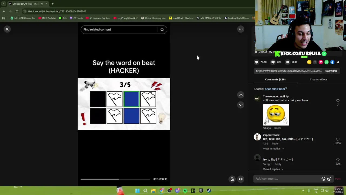Open Epic Games launcher from taskbar
Viewport: 346px width, 195px height.
[201, 191]
